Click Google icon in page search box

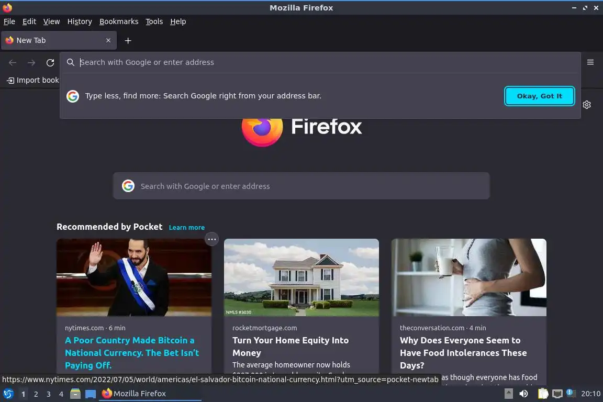point(128,186)
